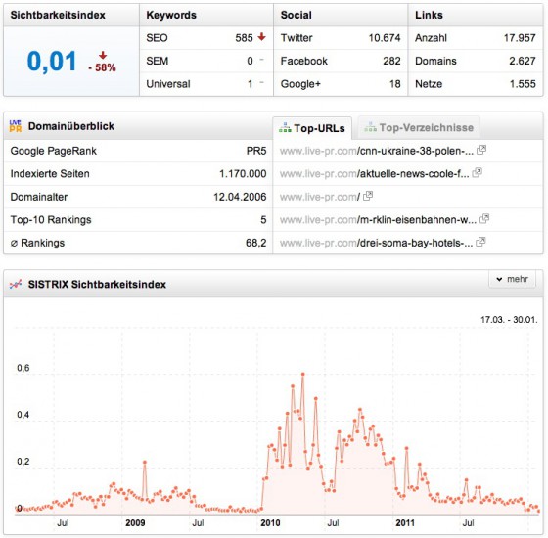548x538 pixels.
Task: Click the 0,6 y-axis label
Action: pos(23,368)
